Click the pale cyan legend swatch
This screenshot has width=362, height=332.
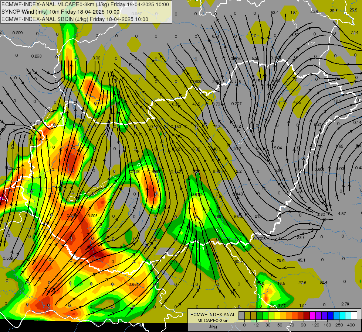tap(348, 315)
